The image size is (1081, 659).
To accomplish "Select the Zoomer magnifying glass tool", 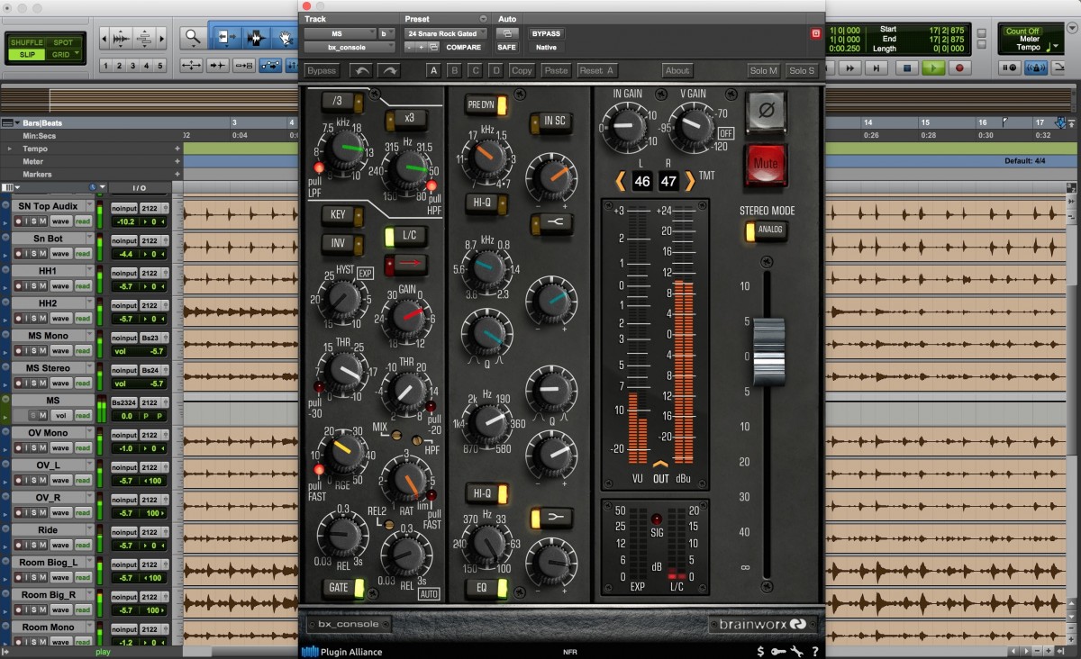I will point(192,38).
